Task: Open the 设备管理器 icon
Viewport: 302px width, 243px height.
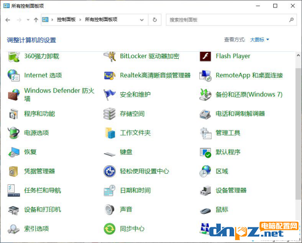Action: tap(205, 191)
